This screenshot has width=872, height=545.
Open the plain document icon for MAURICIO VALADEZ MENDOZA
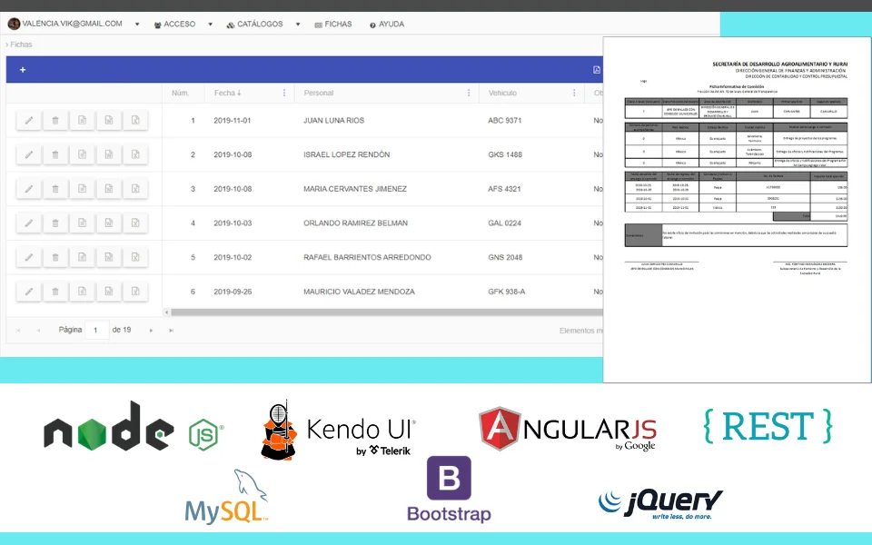click(83, 292)
